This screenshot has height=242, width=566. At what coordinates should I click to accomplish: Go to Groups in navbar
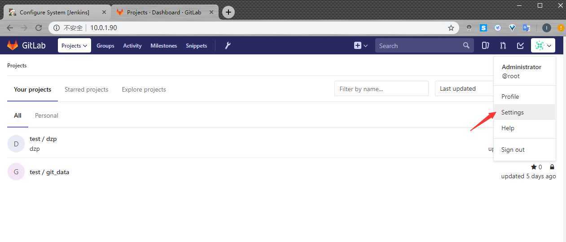coord(105,46)
